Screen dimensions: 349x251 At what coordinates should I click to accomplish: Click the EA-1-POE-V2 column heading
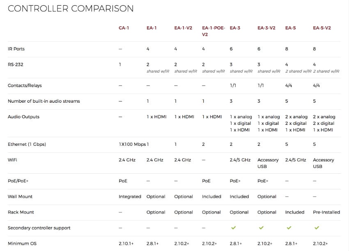point(213,31)
